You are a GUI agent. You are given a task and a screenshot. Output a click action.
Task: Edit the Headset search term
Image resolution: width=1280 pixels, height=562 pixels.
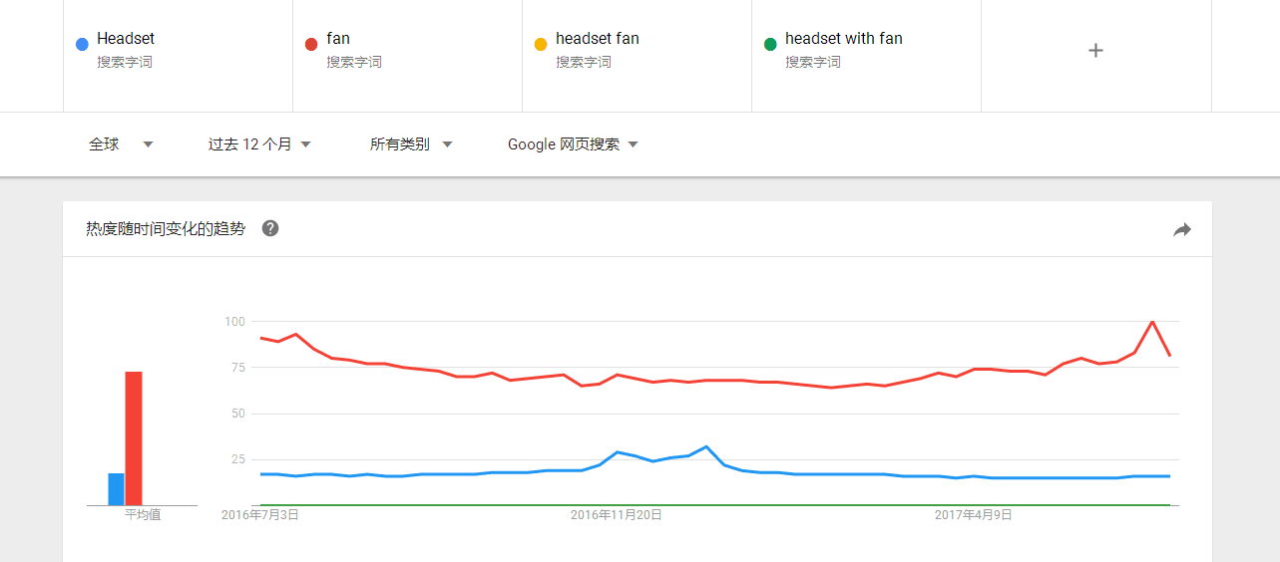pyautogui.click(x=126, y=39)
